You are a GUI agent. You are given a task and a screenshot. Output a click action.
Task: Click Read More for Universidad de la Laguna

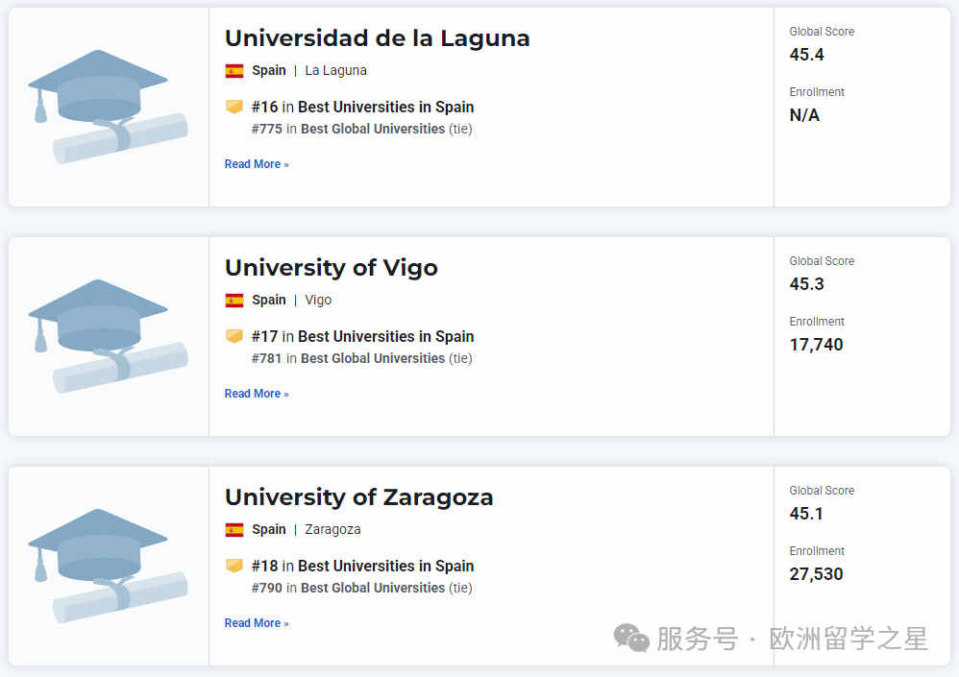click(x=257, y=164)
